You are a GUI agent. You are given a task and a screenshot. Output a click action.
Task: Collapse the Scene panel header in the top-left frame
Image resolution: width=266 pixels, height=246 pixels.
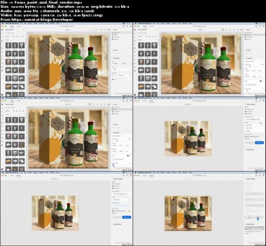coord(115,30)
